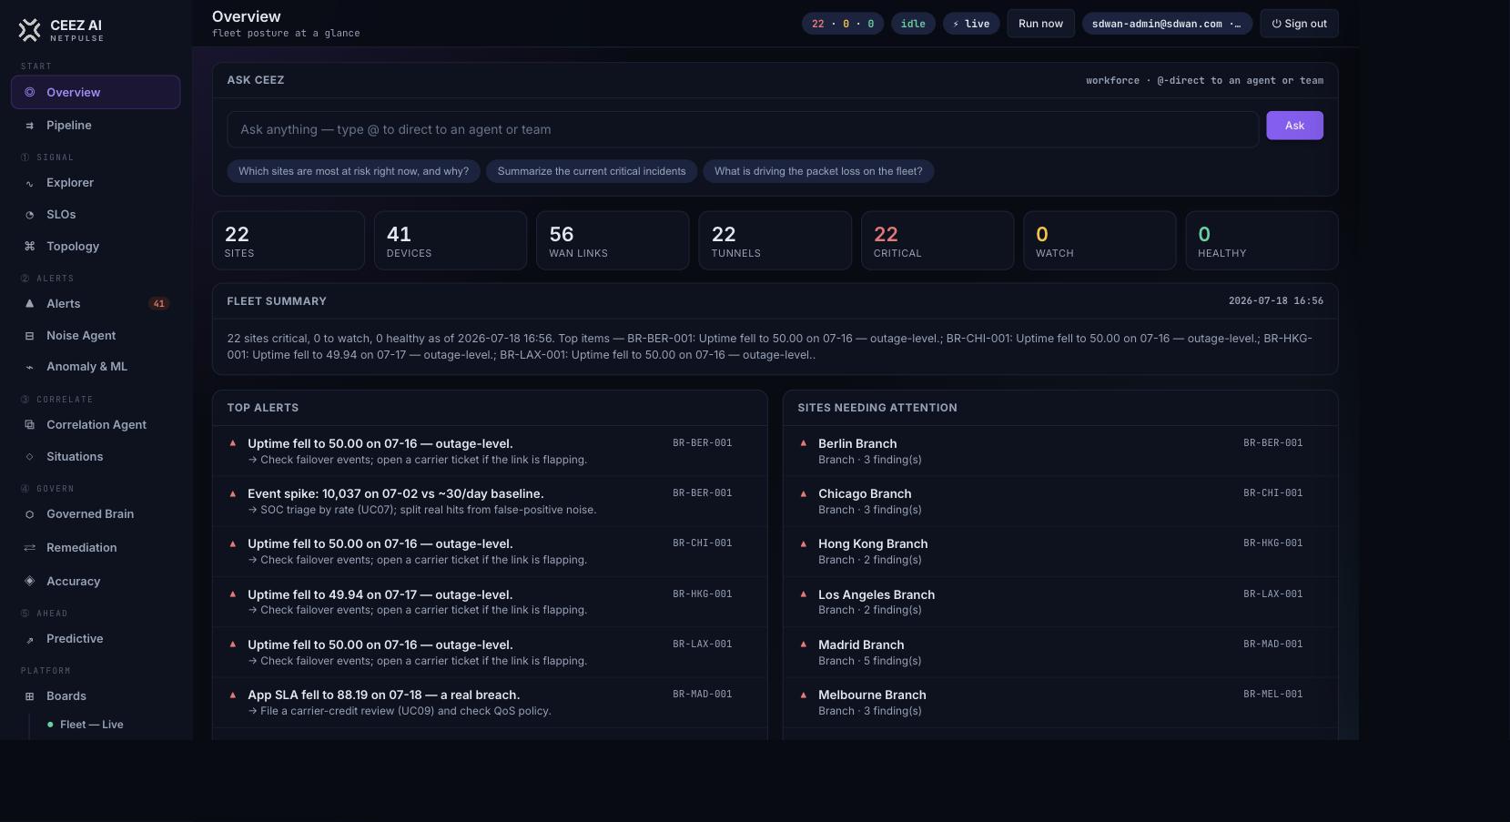Click warning icon on Event spike alert
Image resolution: width=1510 pixels, height=822 pixels.
click(232, 493)
